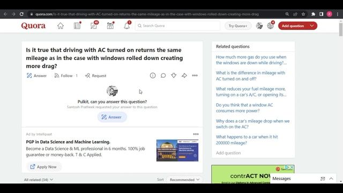This screenshot has width=343, height=193.
Task: Downvote the question
Action: click(x=174, y=76)
